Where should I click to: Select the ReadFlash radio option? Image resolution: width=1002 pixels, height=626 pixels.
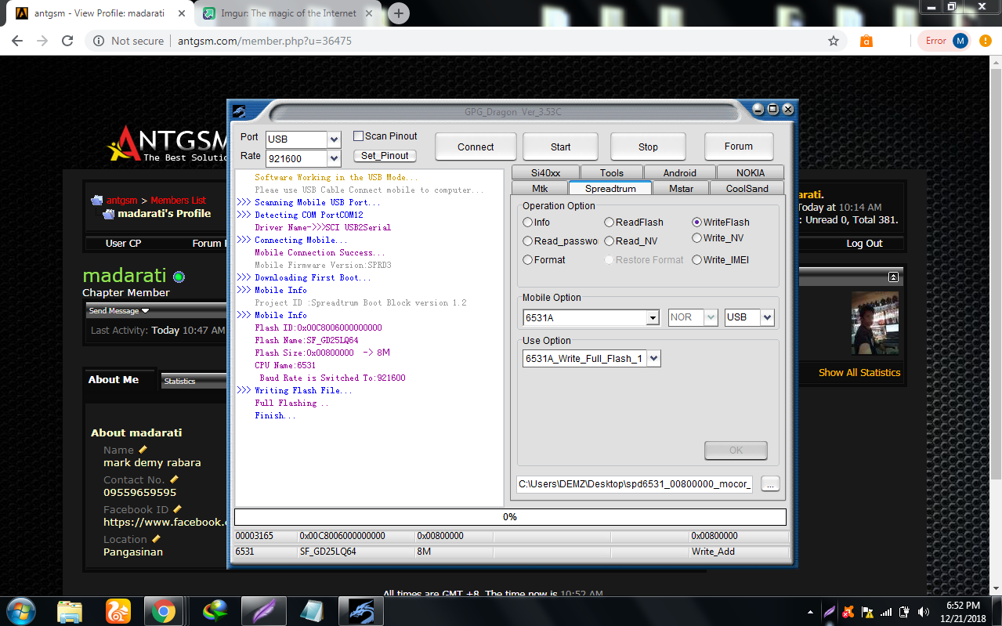pyautogui.click(x=609, y=223)
